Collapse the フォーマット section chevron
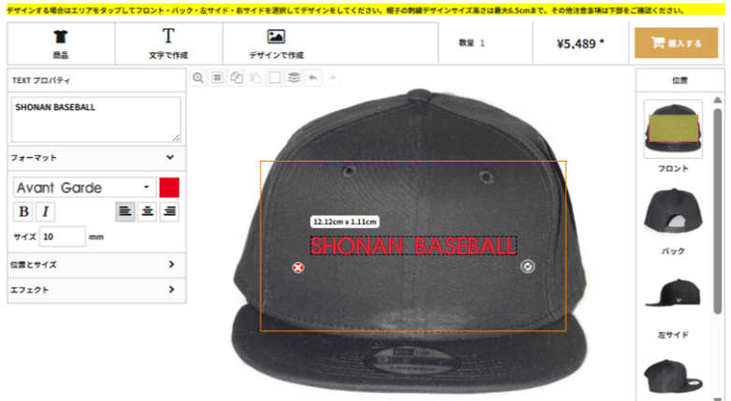This screenshot has height=401, width=731. point(170,158)
